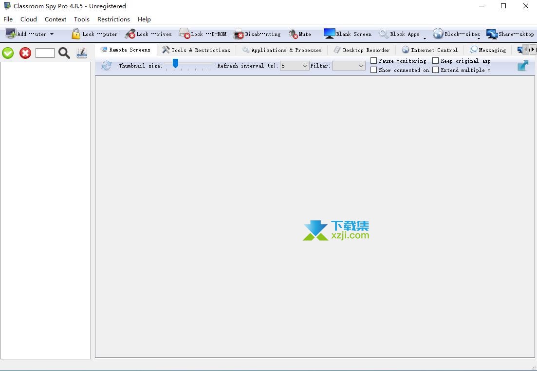537x371 pixels.
Task: Expand the Block Apps dropdown arrow
Action: [425, 38]
